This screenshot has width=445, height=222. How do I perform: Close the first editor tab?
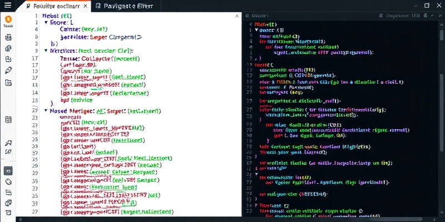[85, 6]
